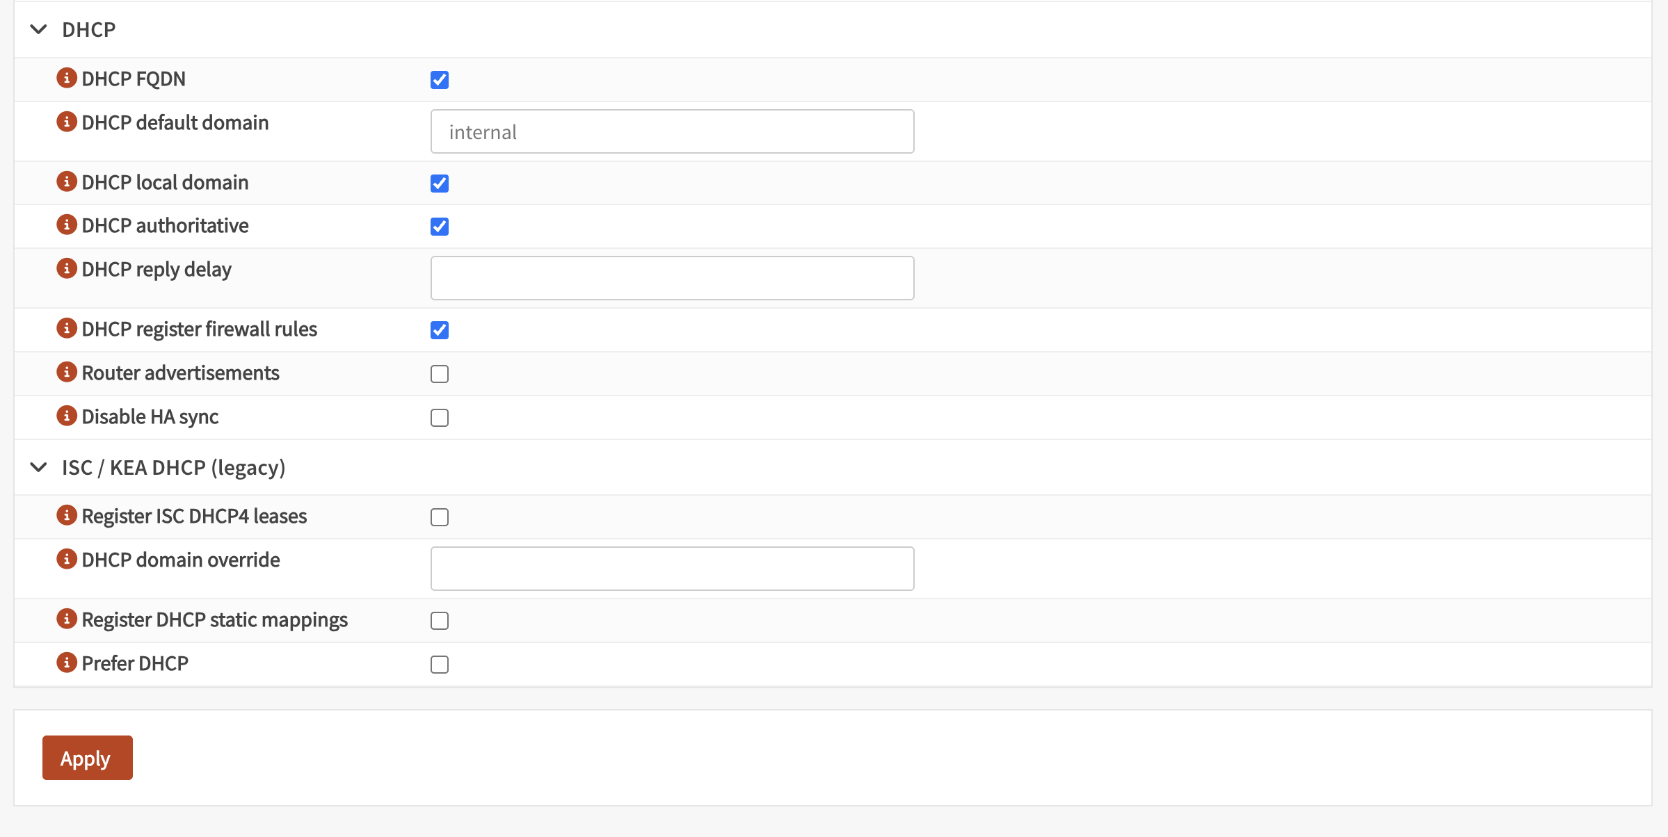Screen dimensions: 1668x837
Task: Click info icon next to DHCP authoritative
Action: coord(66,225)
